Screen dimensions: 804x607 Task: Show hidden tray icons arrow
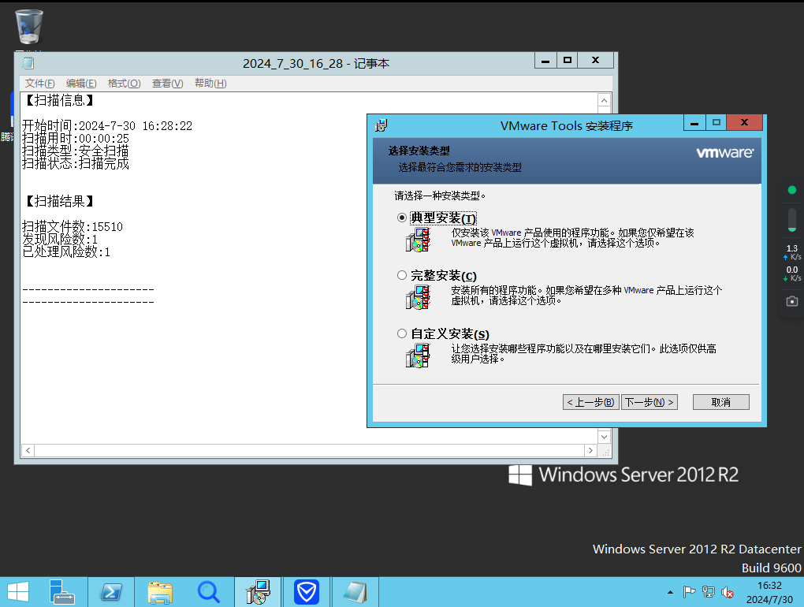click(670, 592)
